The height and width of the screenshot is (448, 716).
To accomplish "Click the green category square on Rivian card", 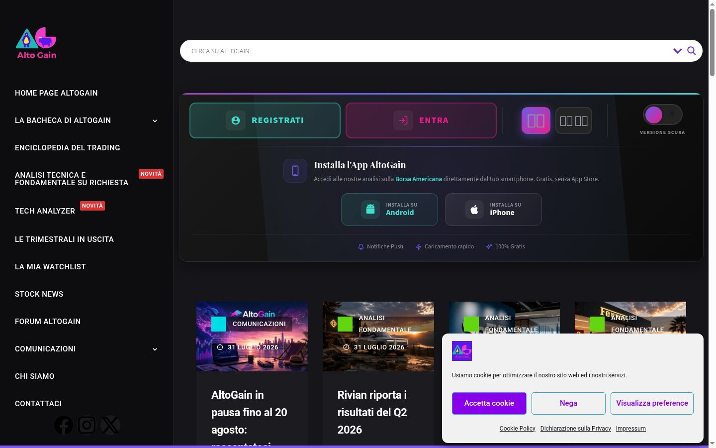I will pos(345,324).
